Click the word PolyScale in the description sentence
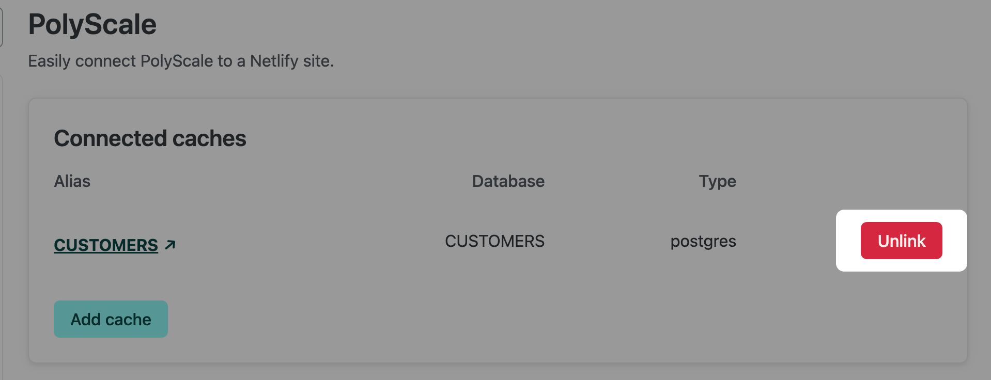The image size is (991, 380). click(176, 61)
